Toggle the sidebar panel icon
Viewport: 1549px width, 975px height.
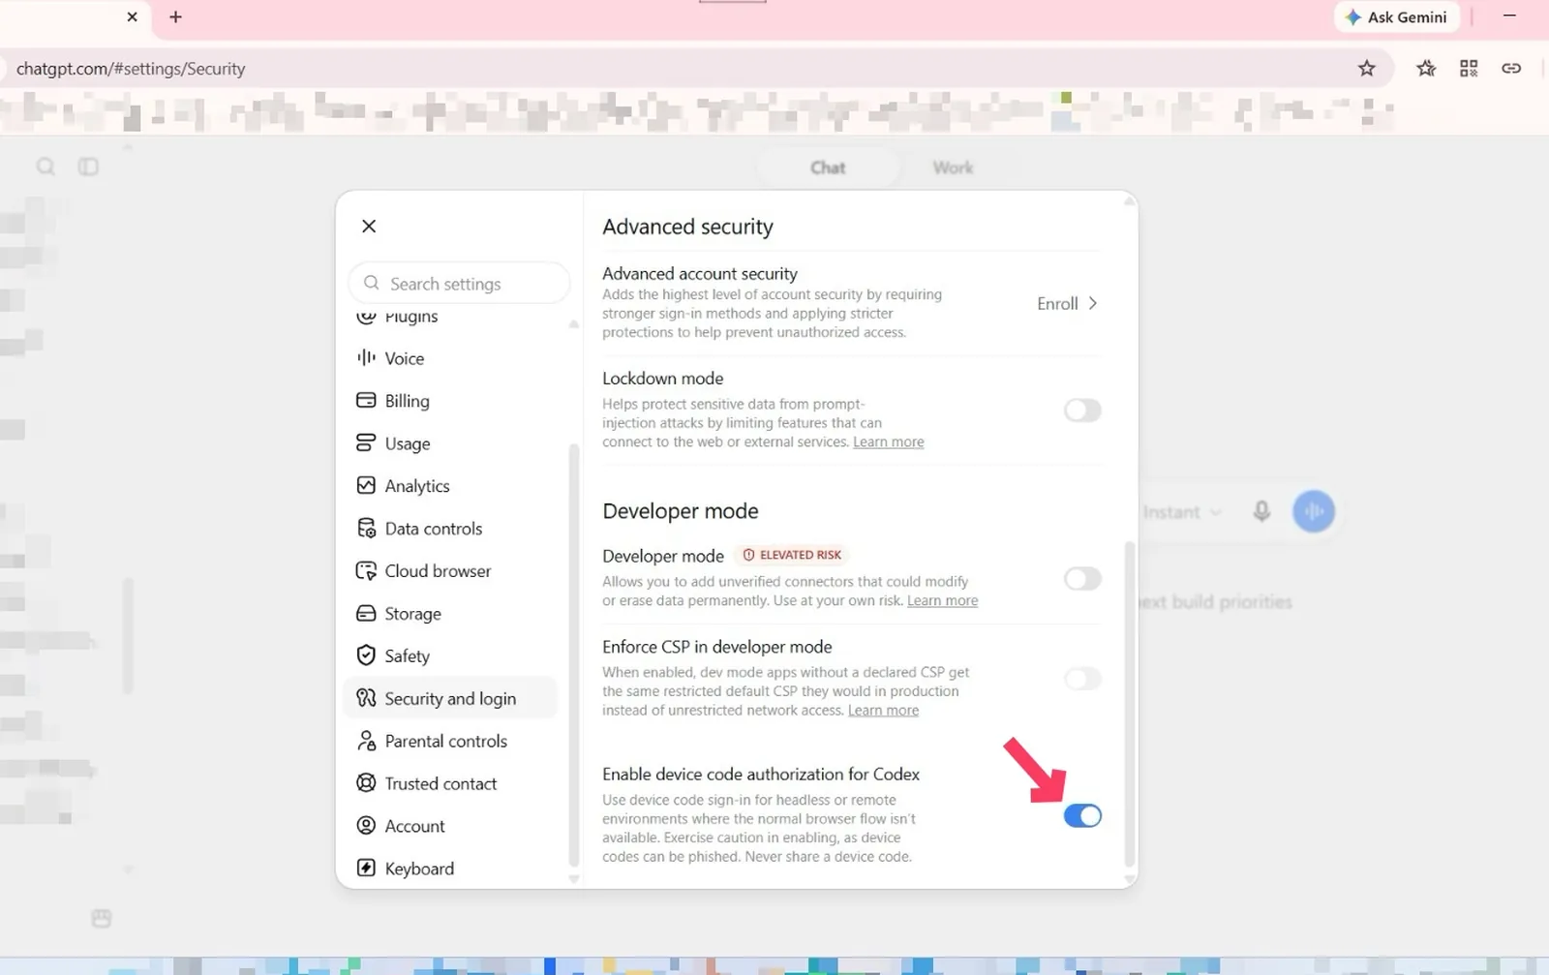[88, 167]
